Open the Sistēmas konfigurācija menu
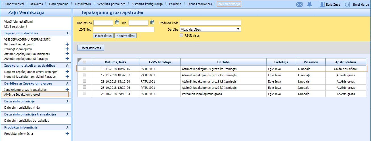 click(x=147, y=4)
